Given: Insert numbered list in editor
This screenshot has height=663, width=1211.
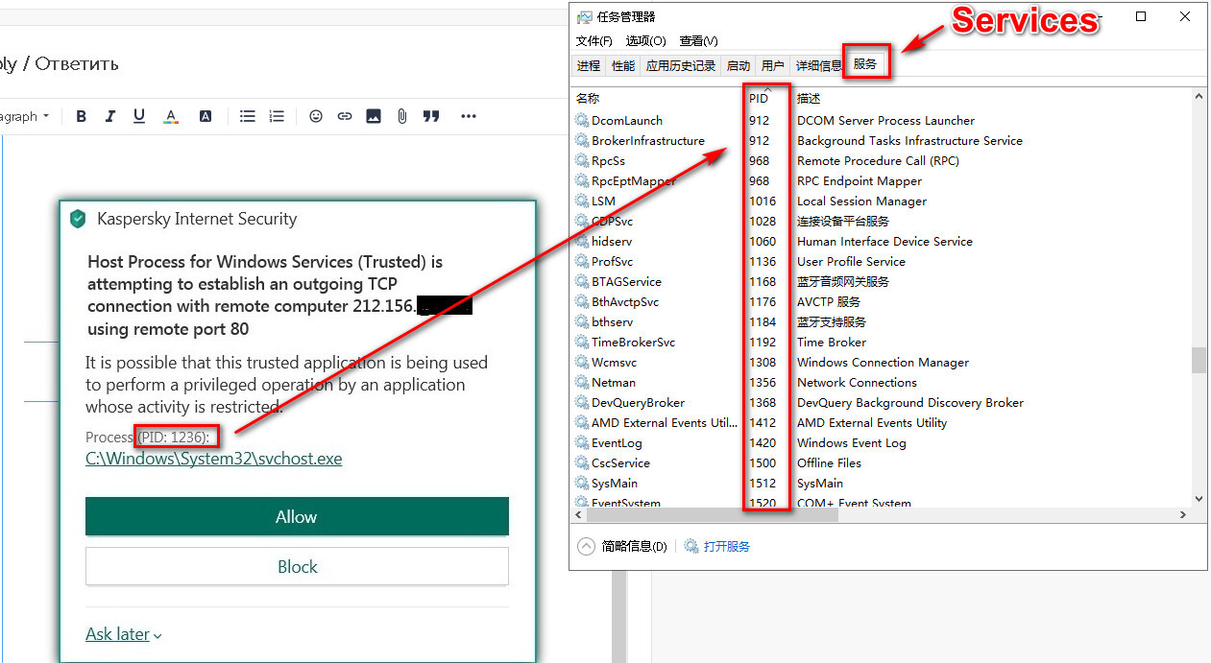Looking at the screenshot, I should coord(277,116).
